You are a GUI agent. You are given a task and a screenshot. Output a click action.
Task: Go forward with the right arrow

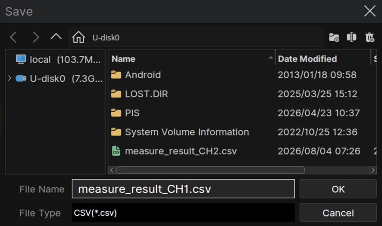point(35,37)
